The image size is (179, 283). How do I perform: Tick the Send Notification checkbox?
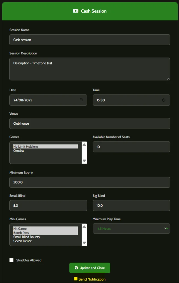click(x=76, y=279)
